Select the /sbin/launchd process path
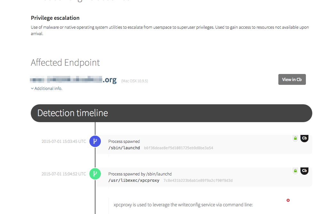 (124, 148)
